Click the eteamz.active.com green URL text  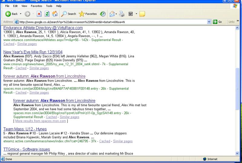click(x=46, y=141)
